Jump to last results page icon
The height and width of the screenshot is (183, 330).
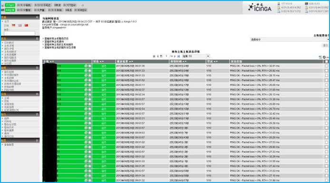click(178, 56)
